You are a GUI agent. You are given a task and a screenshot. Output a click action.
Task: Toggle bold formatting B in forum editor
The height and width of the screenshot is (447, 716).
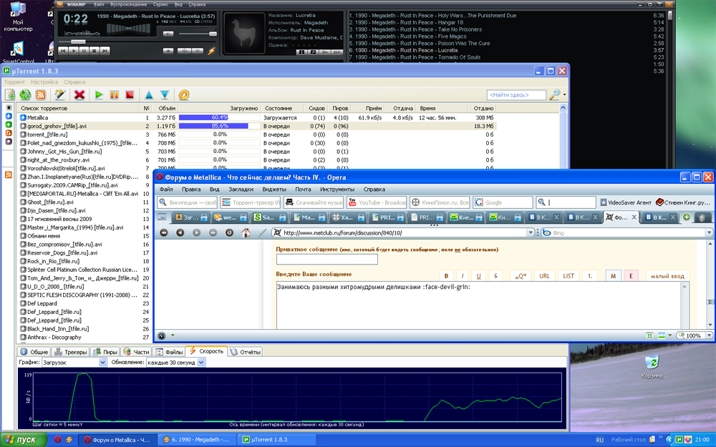pyautogui.click(x=446, y=276)
